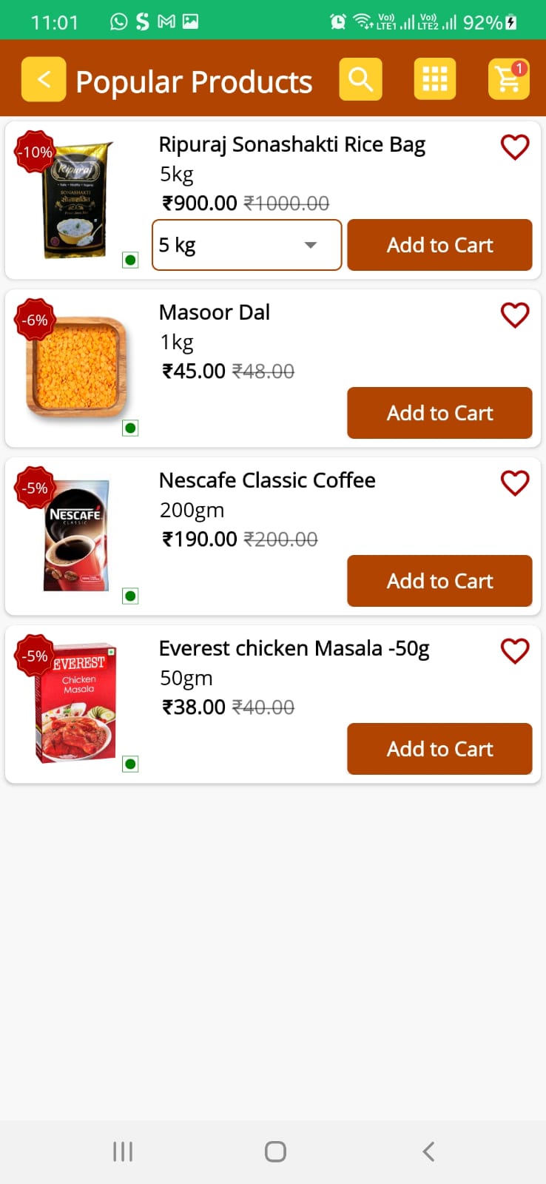The image size is (546, 1184).
Task: Open the Masoor Dal product image
Action: (77, 367)
